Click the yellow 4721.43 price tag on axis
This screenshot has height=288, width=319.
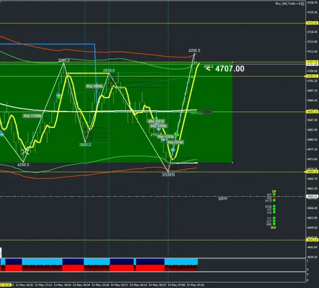(312, 23)
